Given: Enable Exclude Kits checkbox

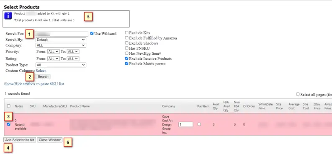Looking at the screenshot, I should point(126,33).
